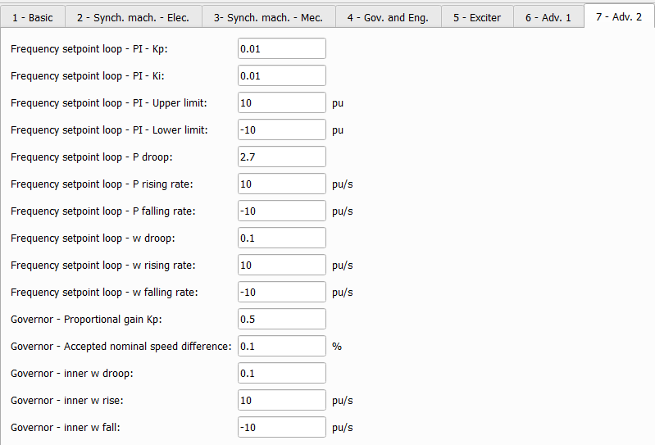Select the P rising rate input
This screenshot has width=655, height=445.
(281, 184)
